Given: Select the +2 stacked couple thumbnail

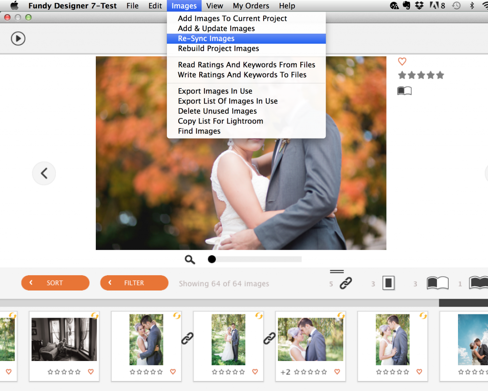Looking at the screenshot, I should (x=310, y=340).
